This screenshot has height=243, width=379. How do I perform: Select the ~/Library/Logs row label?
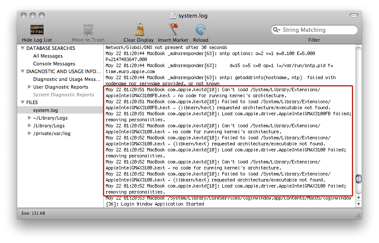50,118
